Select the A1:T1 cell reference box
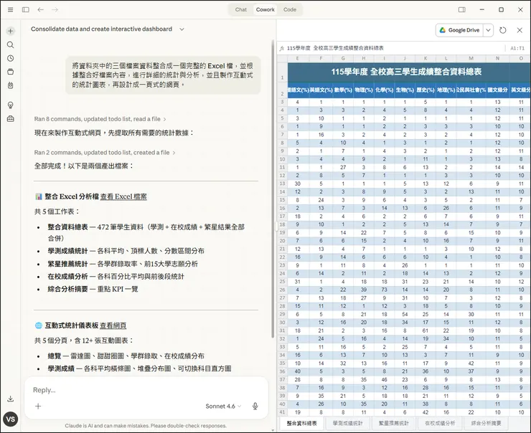The height and width of the screenshot is (433, 531). [x=517, y=48]
